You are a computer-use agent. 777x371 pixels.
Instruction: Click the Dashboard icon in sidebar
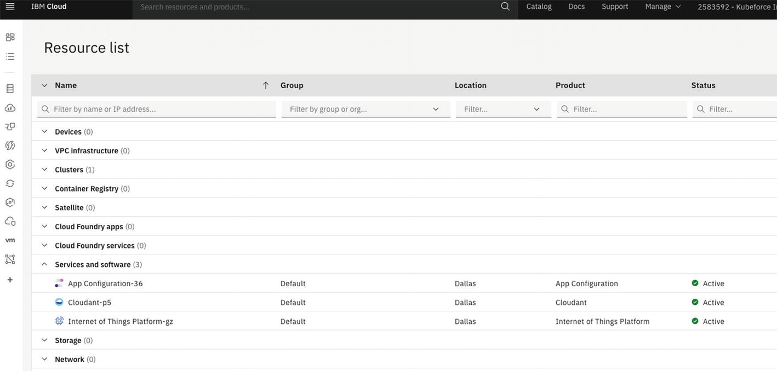pyautogui.click(x=10, y=37)
